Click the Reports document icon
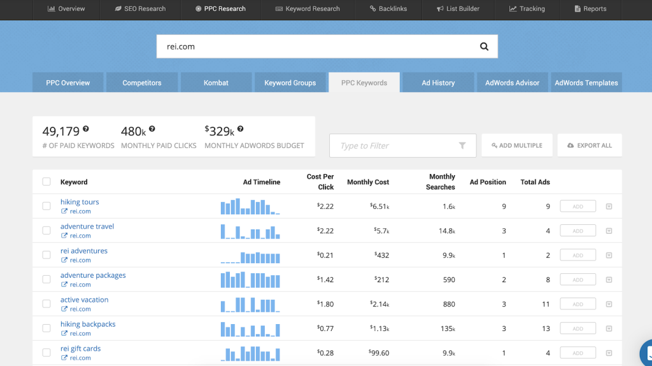 click(578, 9)
